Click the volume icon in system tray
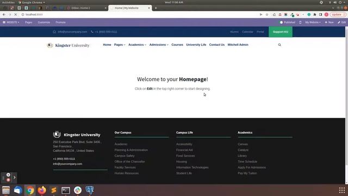348x196 pixels. 335,2
